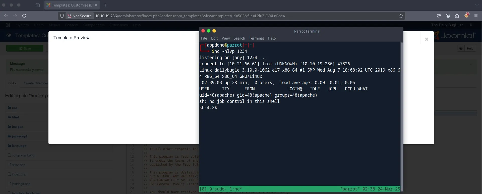Open The Daily Bugle site link

(447, 25)
